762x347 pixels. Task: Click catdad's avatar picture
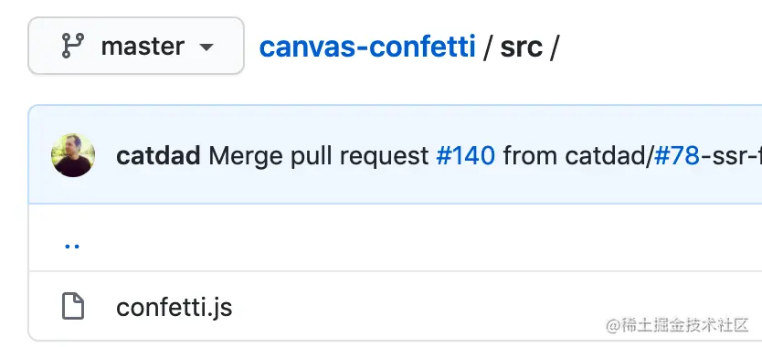point(73,155)
